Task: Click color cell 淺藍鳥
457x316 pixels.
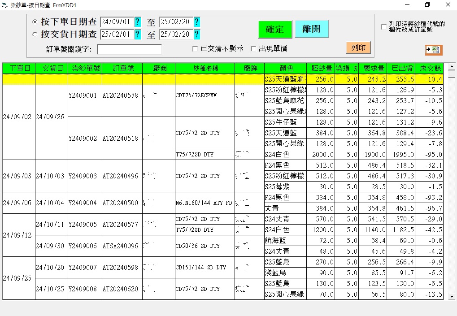Action: click(286, 273)
